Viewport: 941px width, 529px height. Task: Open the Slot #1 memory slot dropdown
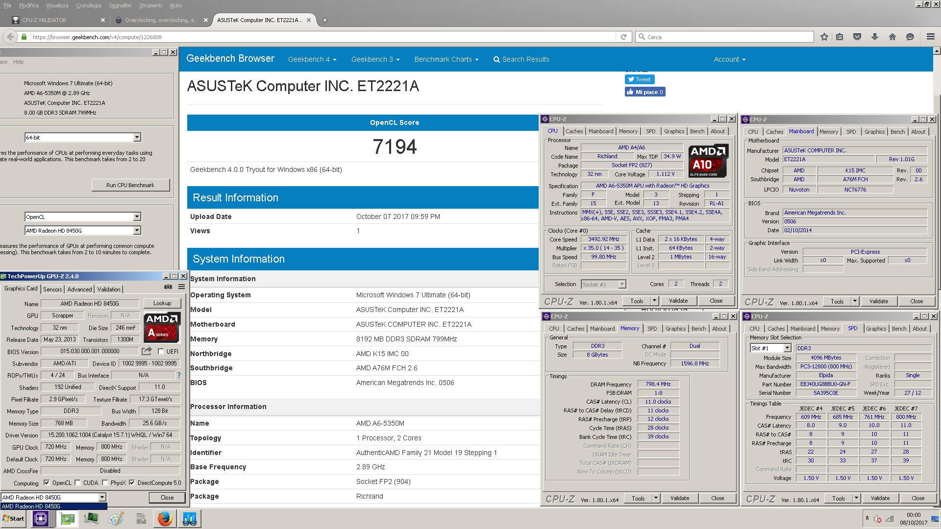(x=787, y=348)
